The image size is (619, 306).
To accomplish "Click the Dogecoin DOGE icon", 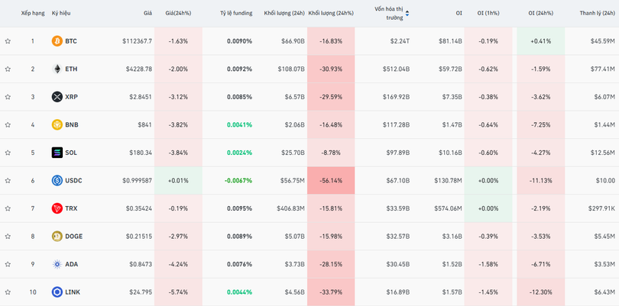I will pyautogui.click(x=57, y=237).
